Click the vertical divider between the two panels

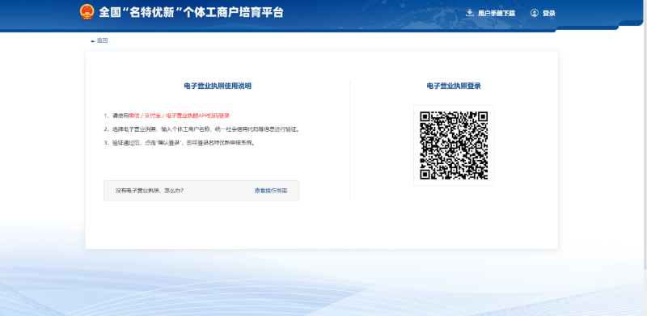click(349, 141)
